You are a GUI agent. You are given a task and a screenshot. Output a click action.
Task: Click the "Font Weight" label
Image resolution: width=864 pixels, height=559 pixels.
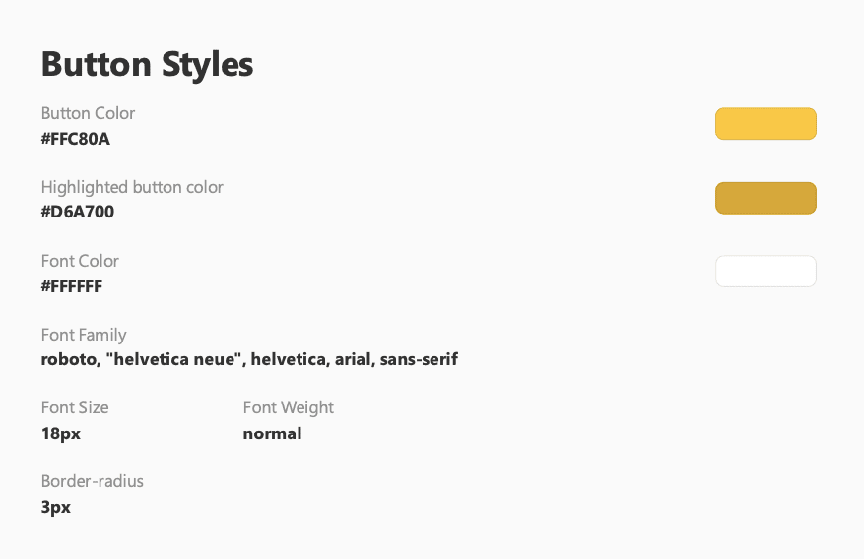[289, 407]
